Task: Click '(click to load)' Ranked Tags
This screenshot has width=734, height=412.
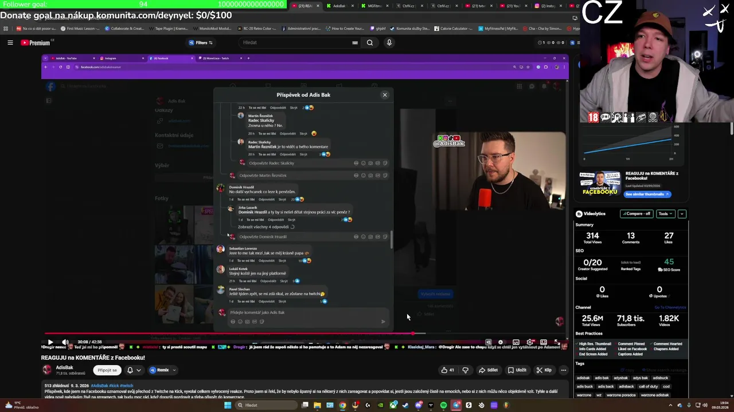Action: tap(631, 263)
